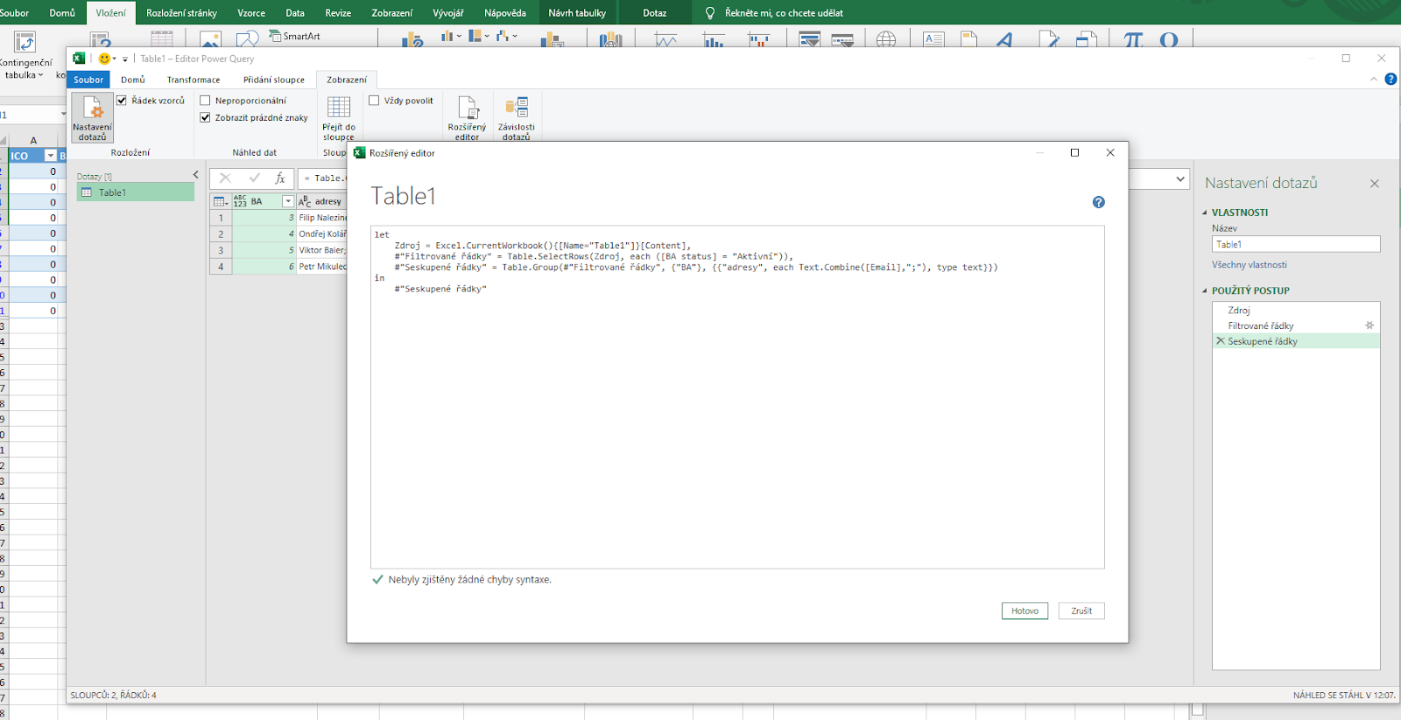Click the globe 3D map icon
The width and height of the screenshot is (1401, 720).
point(886,40)
